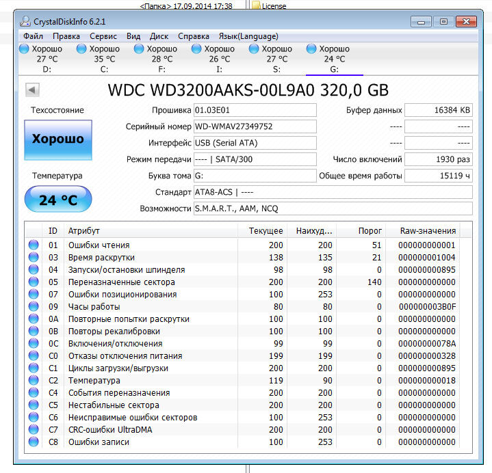The width and height of the screenshot is (492, 473).
Task: Open the Язык(Language) menu
Action: pyautogui.click(x=248, y=36)
